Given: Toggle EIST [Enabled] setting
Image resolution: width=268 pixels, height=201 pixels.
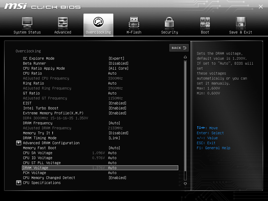Looking at the screenshot, I should [118, 103].
